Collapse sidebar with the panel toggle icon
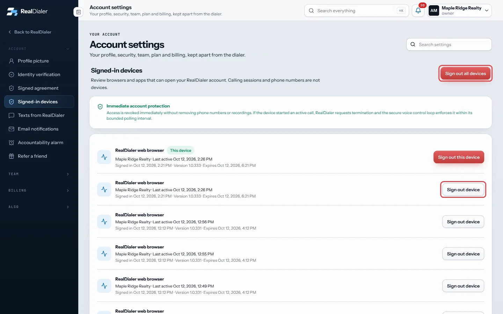Image resolution: width=503 pixels, height=314 pixels. (x=79, y=12)
